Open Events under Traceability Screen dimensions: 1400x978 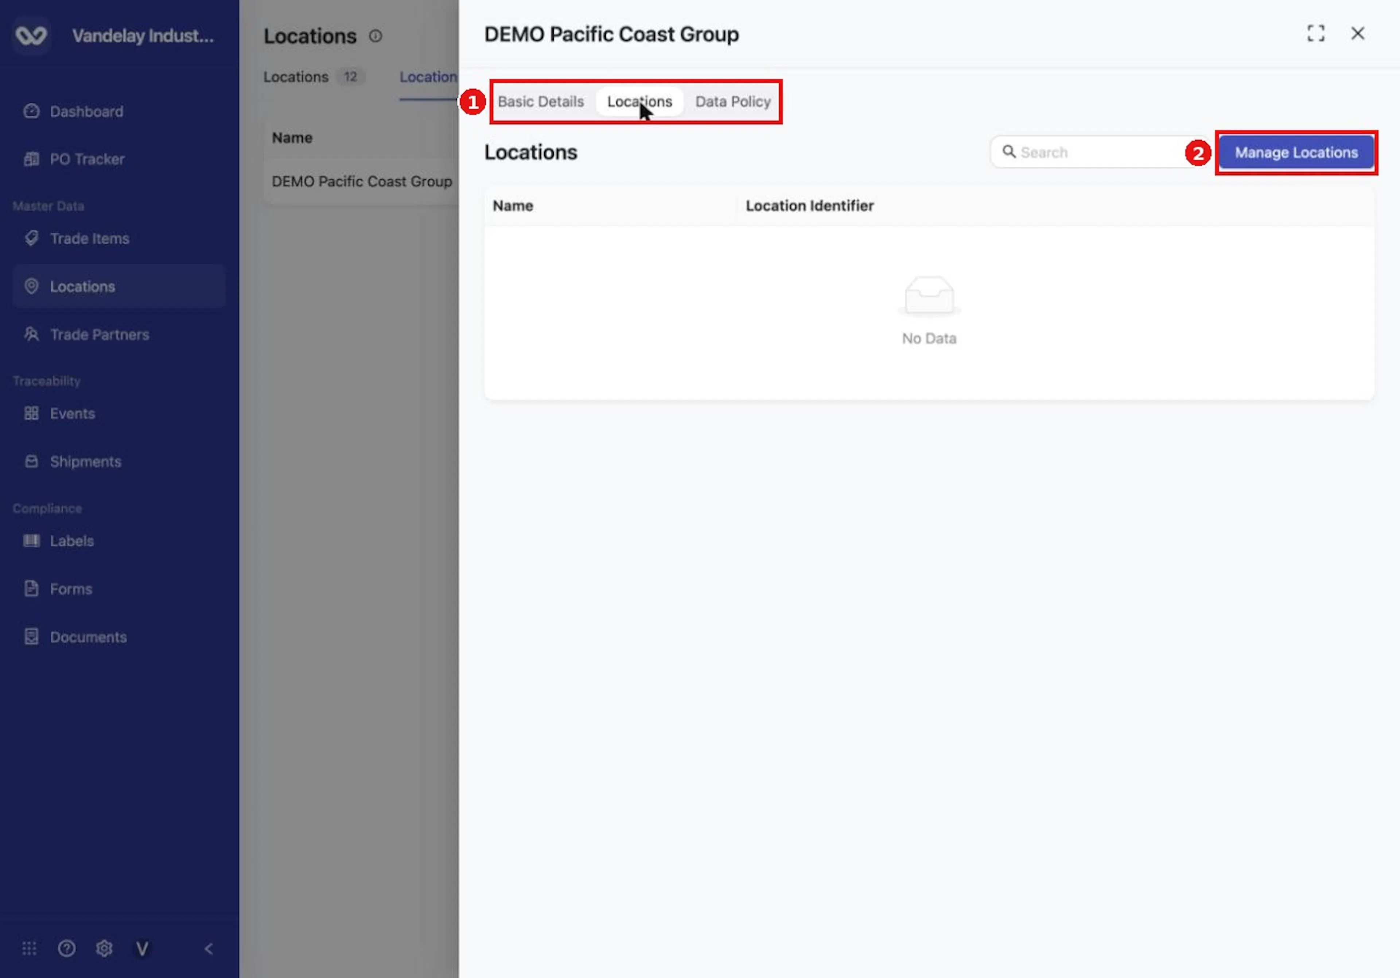point(119,414)
